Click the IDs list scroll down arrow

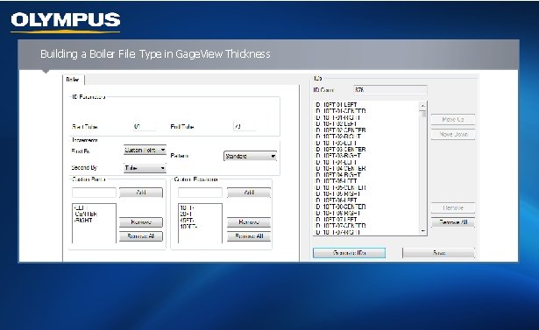click(422, 231)
